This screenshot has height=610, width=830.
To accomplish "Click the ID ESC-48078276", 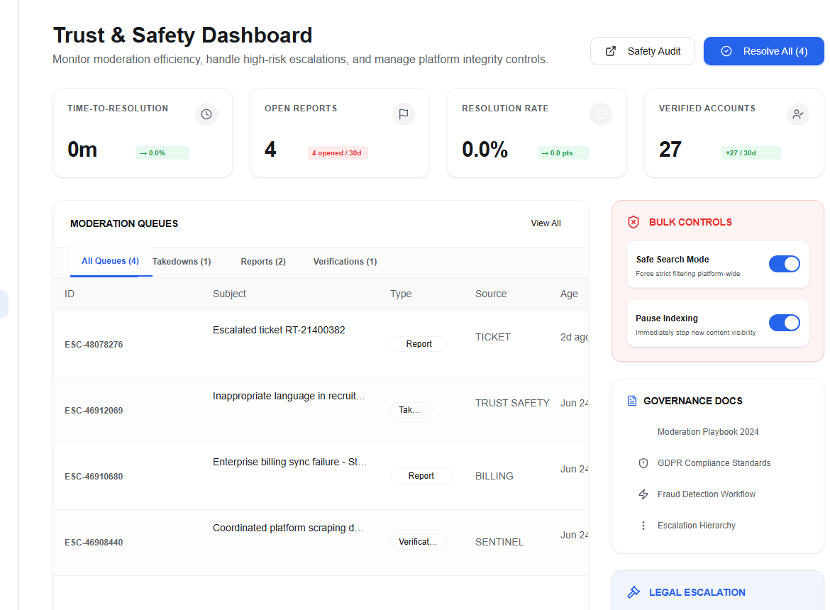I will coord(94,345).
